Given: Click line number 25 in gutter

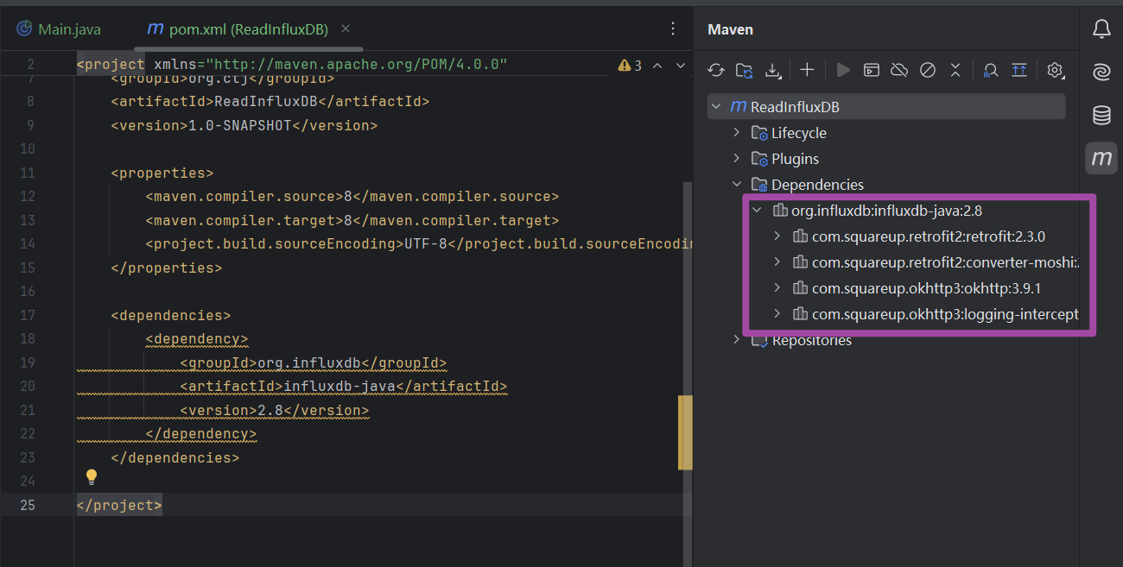Looking at the screenshot, I should (27, 505).
